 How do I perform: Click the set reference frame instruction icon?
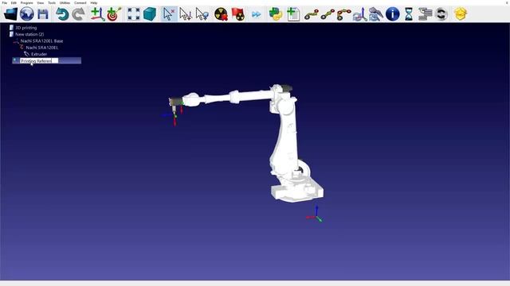click(x=359, y=14)
